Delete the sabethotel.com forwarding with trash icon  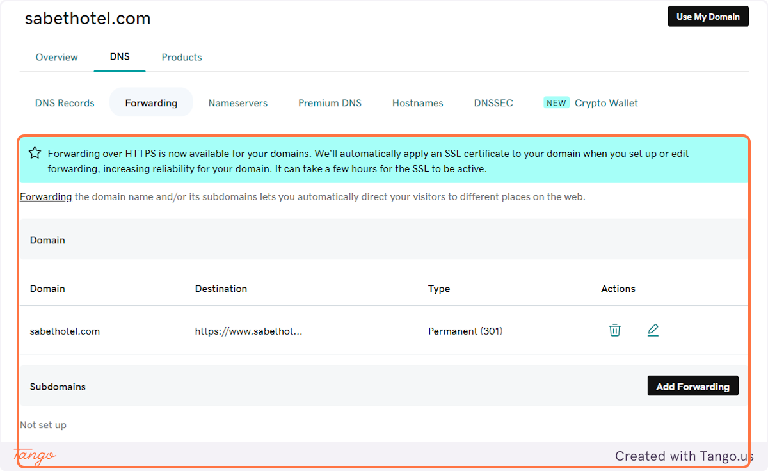pos(614,330)
